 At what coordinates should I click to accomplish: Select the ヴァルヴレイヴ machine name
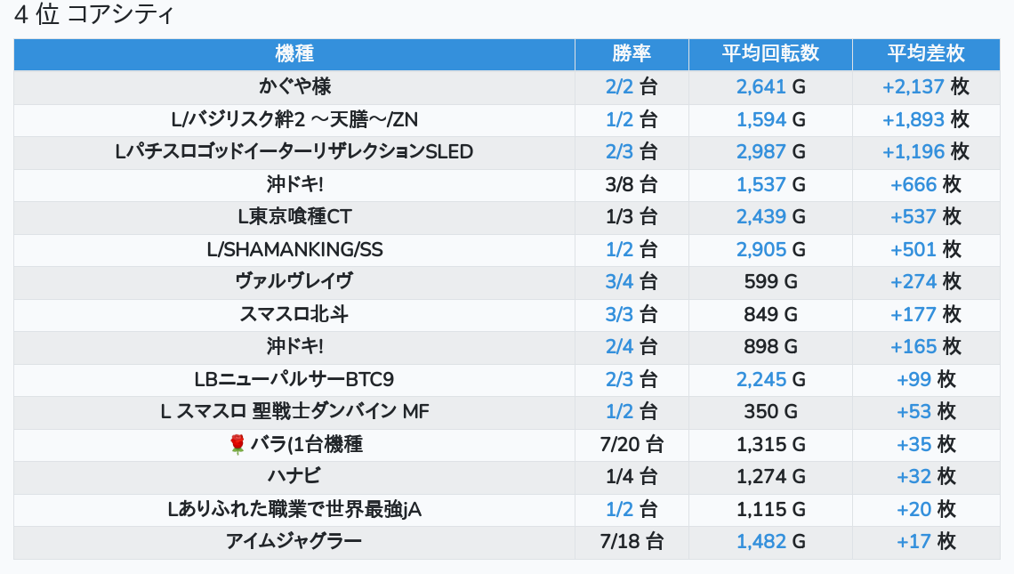(294, 281)
